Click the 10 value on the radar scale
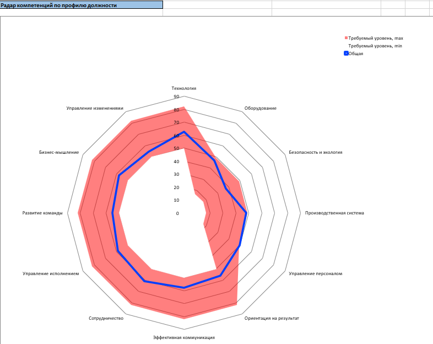This screenshot has width=433, height=344. [176, 200]
